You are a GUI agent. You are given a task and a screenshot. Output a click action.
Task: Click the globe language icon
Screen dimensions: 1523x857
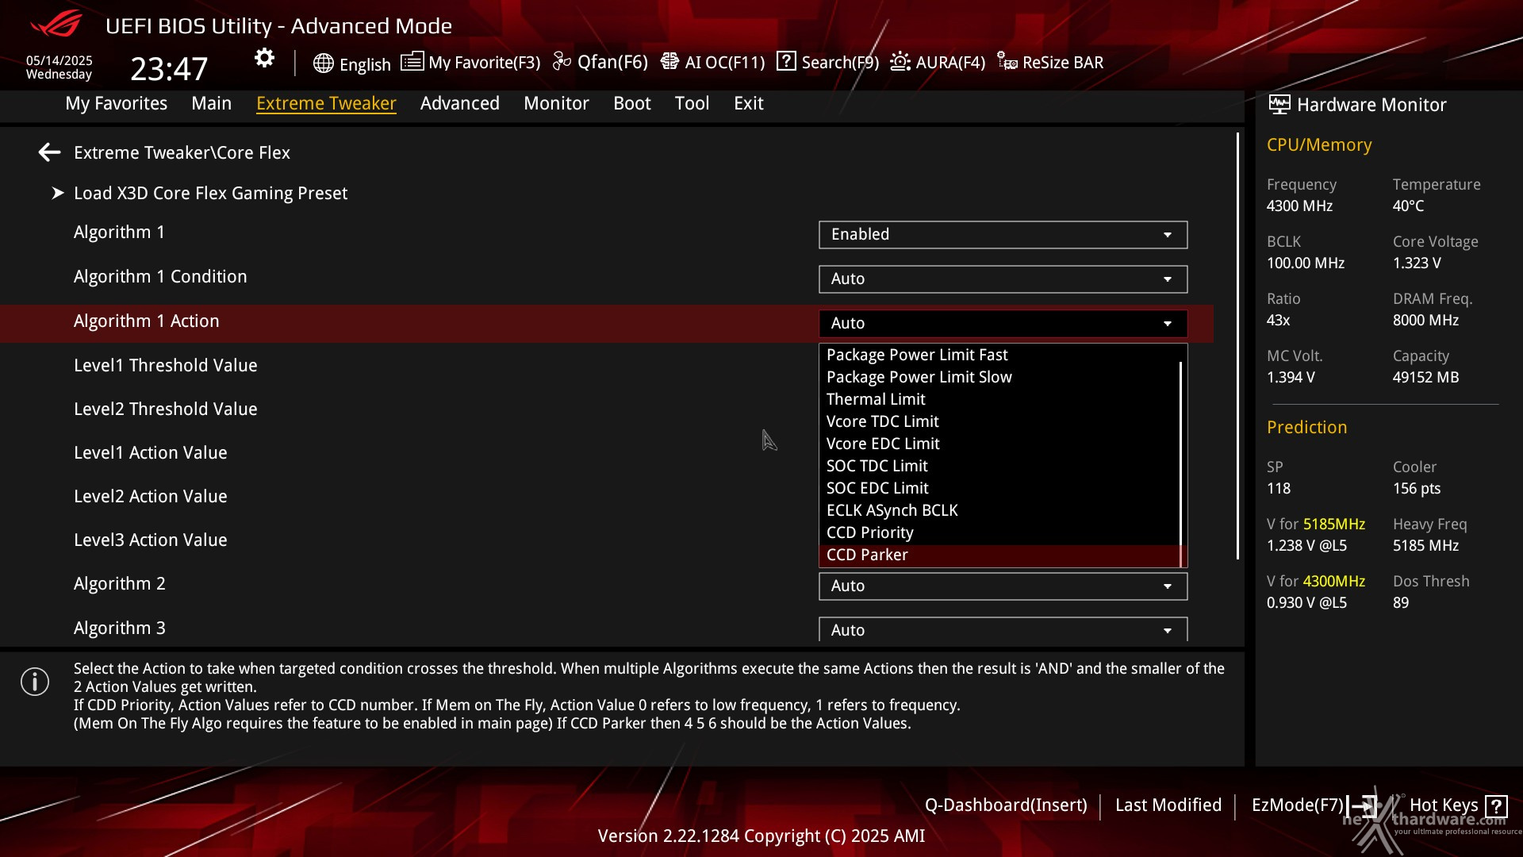pos(323,63)
